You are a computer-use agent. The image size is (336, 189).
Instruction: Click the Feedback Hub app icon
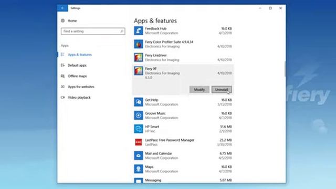pyautogui.click(x=139, y=30)
